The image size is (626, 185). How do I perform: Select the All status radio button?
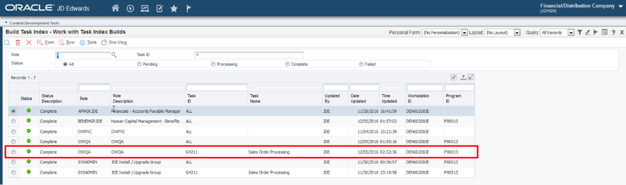pyautogui.click(x=65, y=64)
